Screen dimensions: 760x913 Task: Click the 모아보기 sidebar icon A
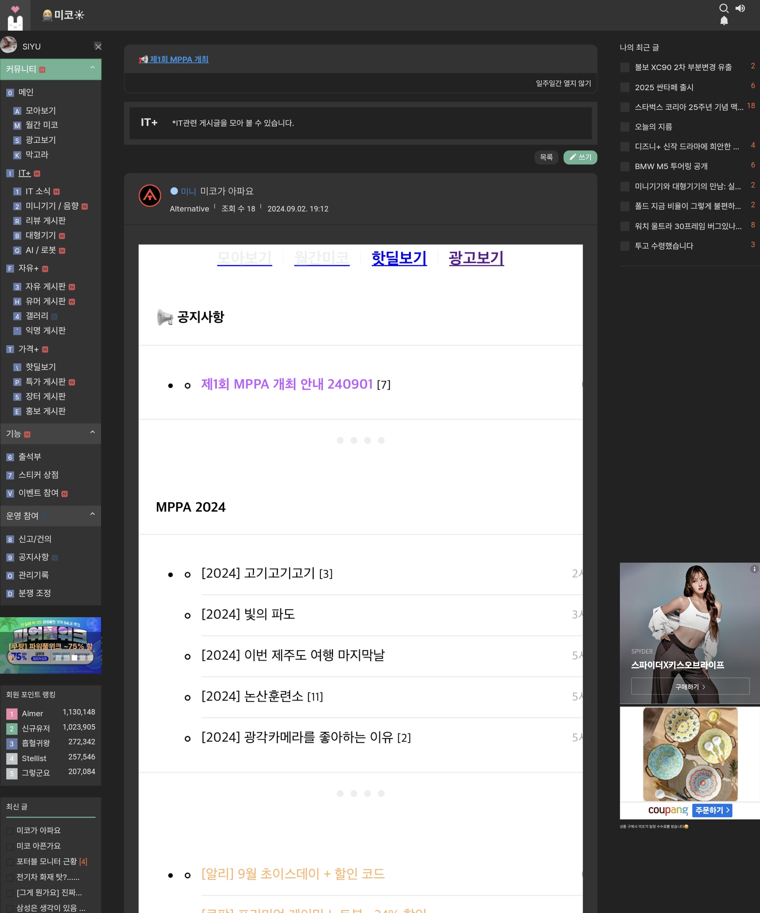click(17, 111)
